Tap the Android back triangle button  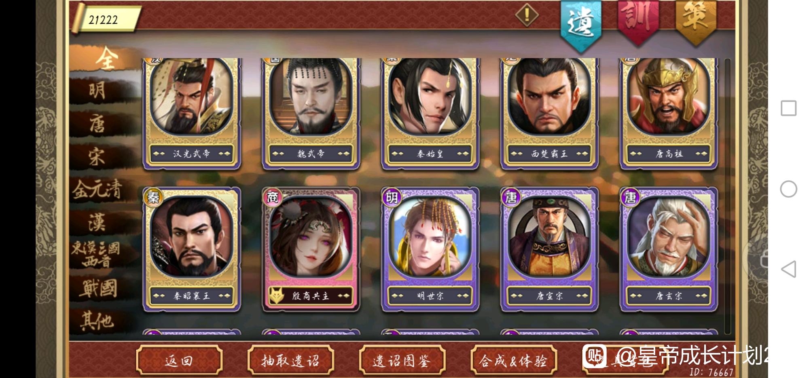pos(788,269)
